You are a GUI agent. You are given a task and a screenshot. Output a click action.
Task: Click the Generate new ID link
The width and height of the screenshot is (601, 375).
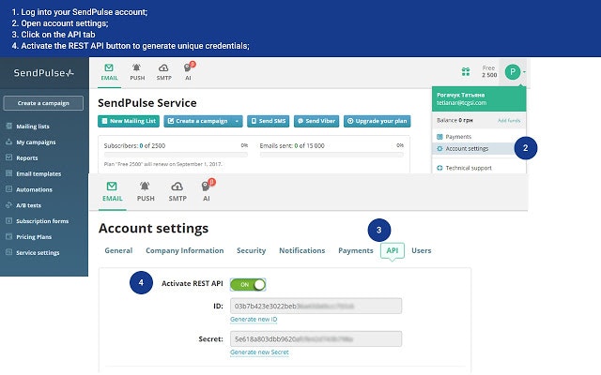254,319
